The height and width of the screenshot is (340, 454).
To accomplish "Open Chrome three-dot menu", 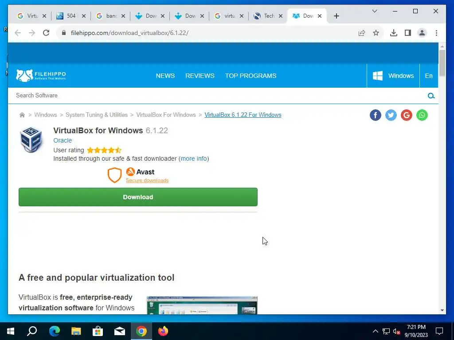I will [x=436, y=33].
